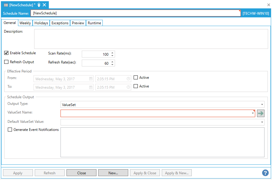
Task: Click into the Description text box
Action: (x=151, y=39)
